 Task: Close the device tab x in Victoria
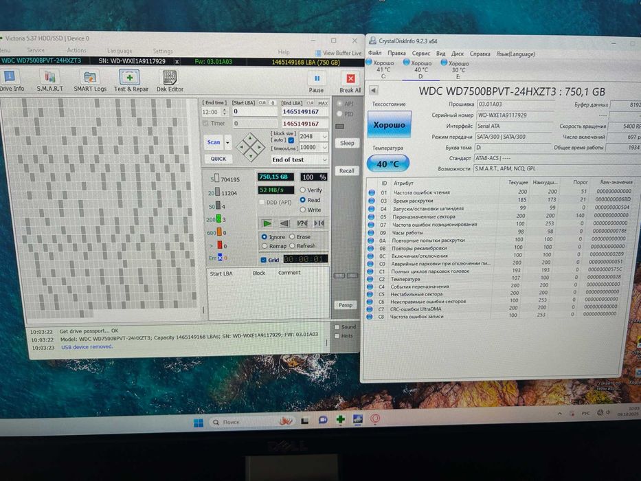pos(177,62)
